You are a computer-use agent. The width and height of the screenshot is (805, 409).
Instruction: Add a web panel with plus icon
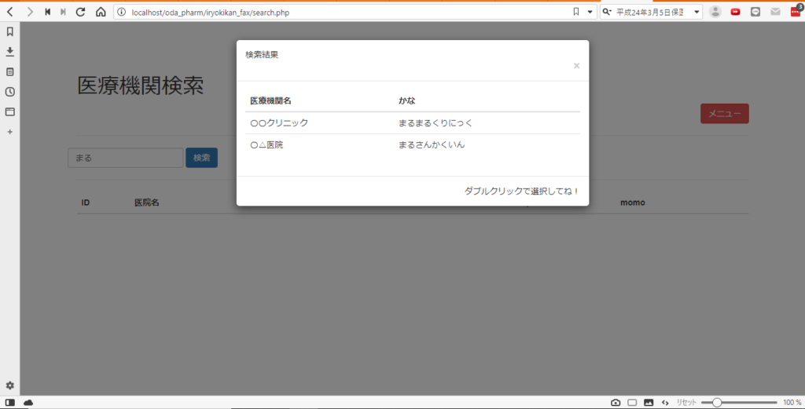(x=10, y=132)
